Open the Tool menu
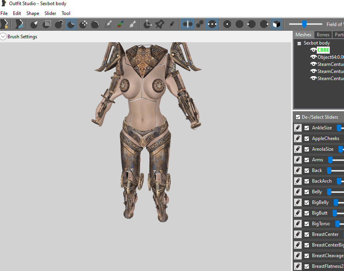This screenshot has height=271, width=344. [x=66, y=13]
